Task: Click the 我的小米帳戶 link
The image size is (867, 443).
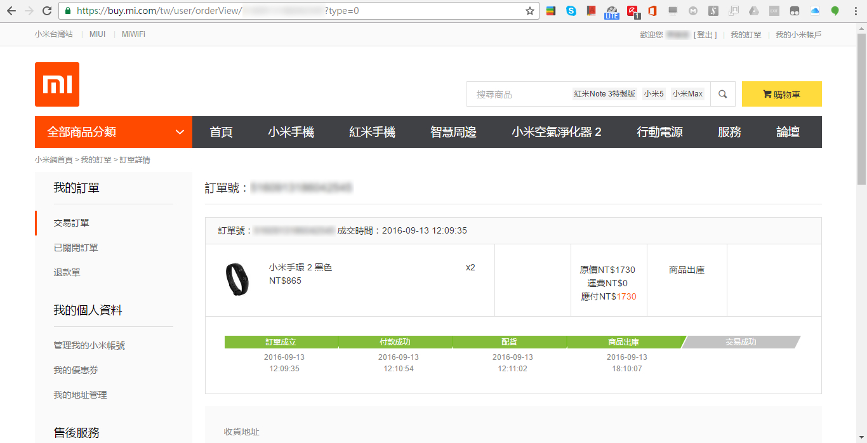Action: tap(798, 35)
